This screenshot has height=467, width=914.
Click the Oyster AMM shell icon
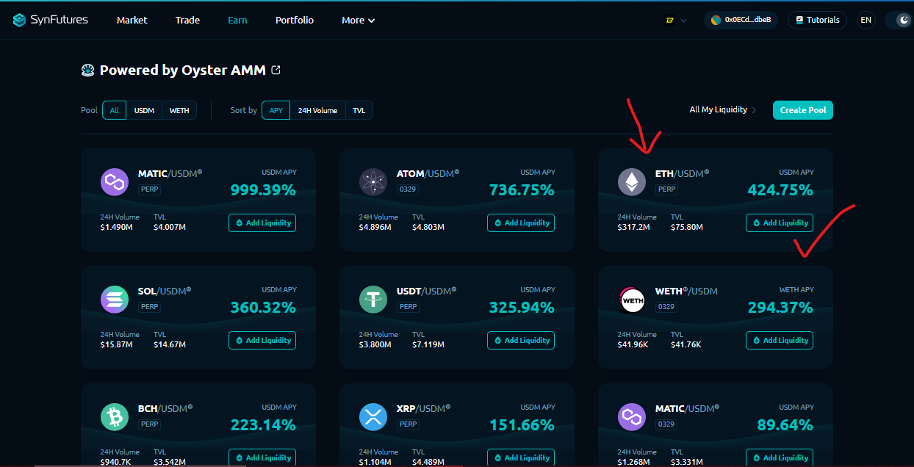(x=88, y=70)
